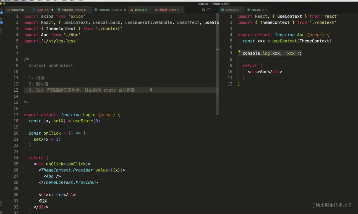Click 'Context useContext' comment on line 9
358x214 pixels.
coord(51,66)
